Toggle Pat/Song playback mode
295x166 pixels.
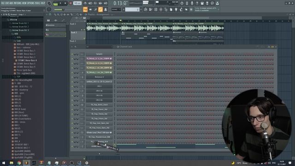coord(55,3)
